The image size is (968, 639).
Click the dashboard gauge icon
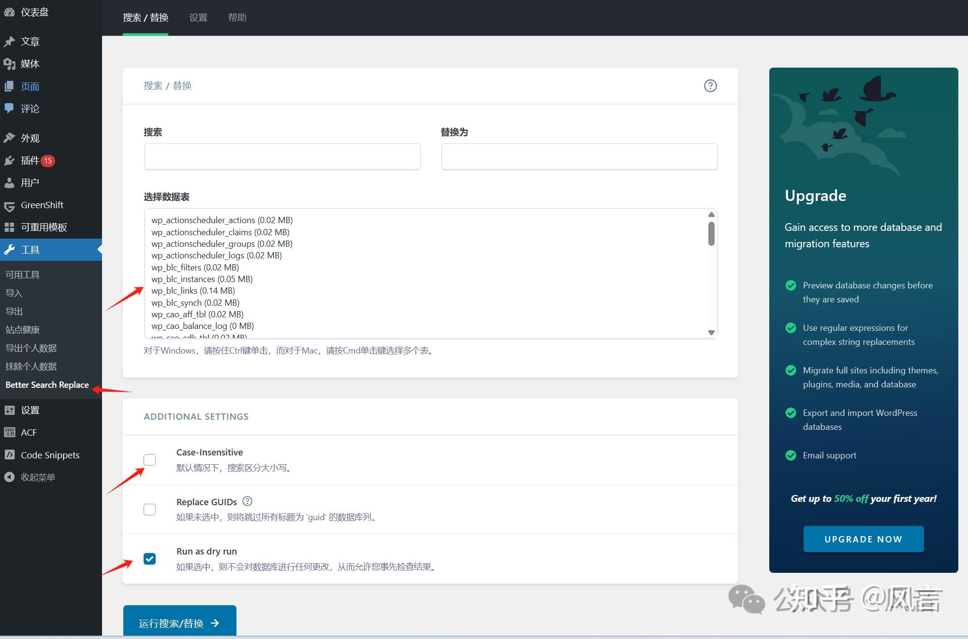click(x=9, y=13)
